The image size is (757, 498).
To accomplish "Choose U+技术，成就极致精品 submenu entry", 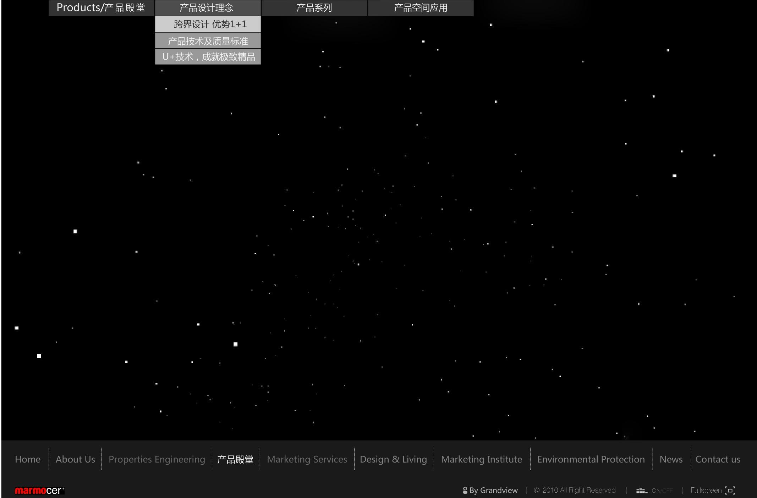I will pyautogui.click(x=208, y=57).
